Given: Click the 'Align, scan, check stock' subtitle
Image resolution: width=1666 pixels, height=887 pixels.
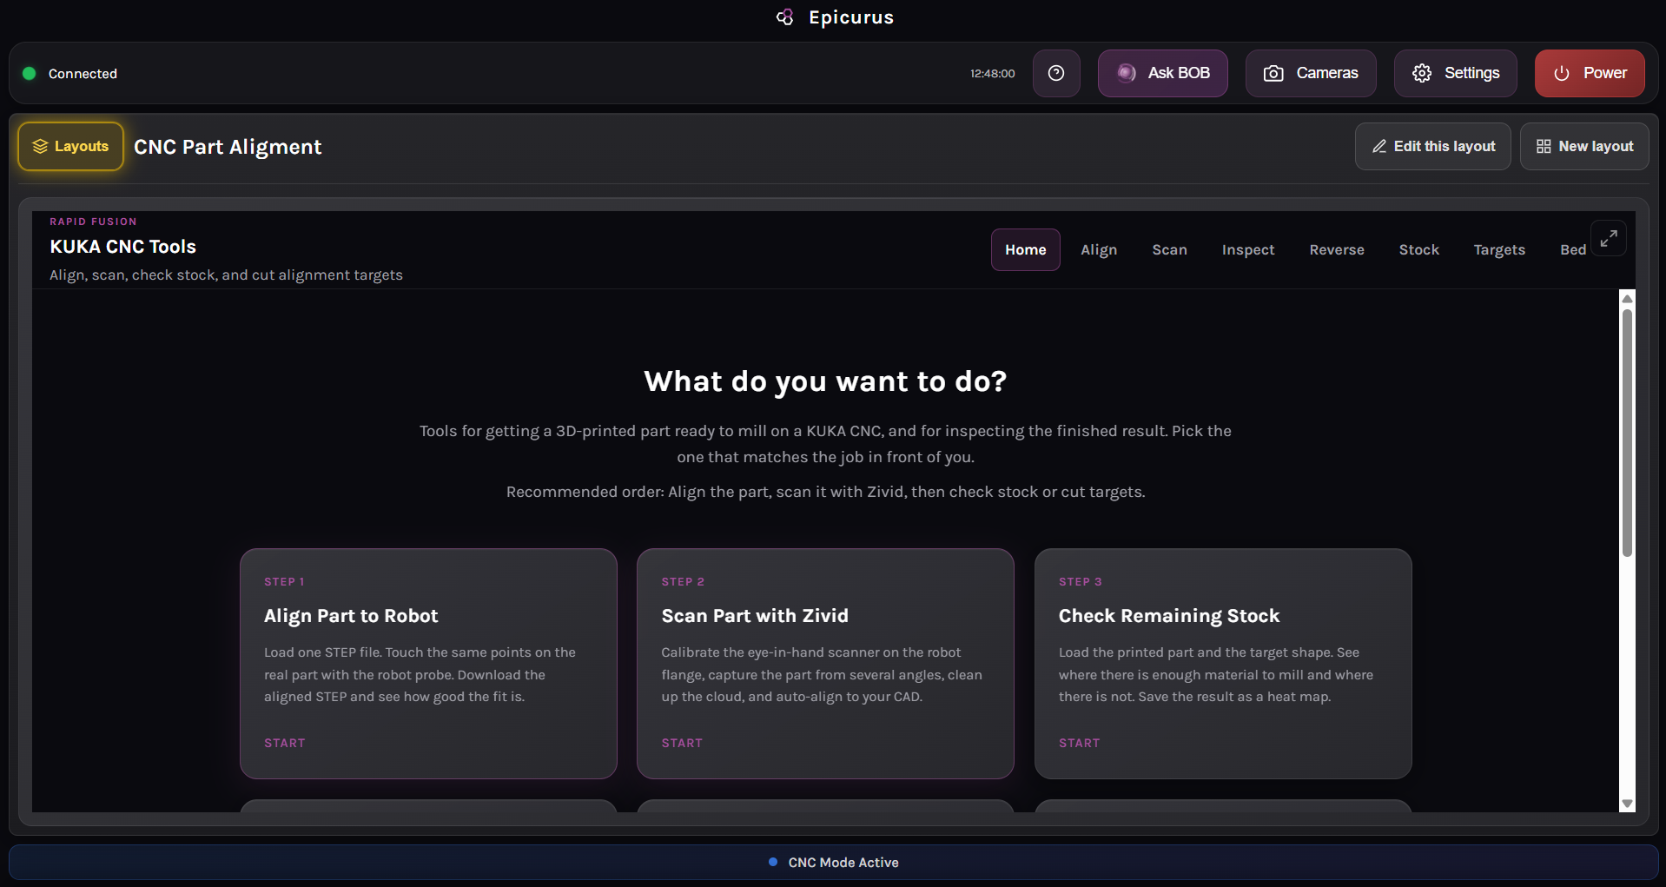Looking at the screenshot, I should pyautogui.click(x=226, y=275).
